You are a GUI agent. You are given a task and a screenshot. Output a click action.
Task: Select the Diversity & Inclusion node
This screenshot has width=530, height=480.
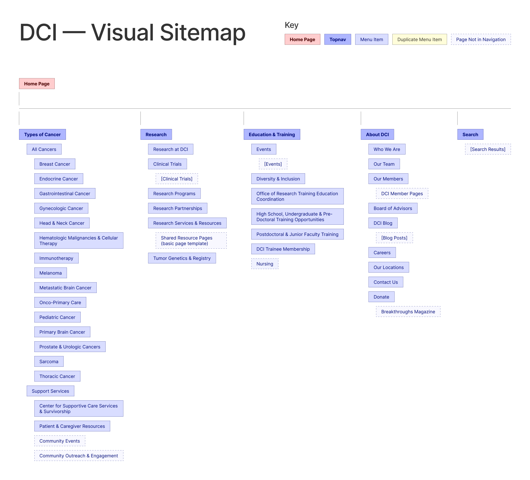(x=278, y=179)
